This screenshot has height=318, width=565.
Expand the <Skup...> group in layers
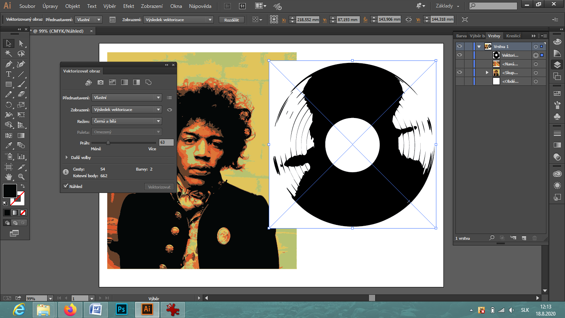pyautogui.click(x=487, y=72)
